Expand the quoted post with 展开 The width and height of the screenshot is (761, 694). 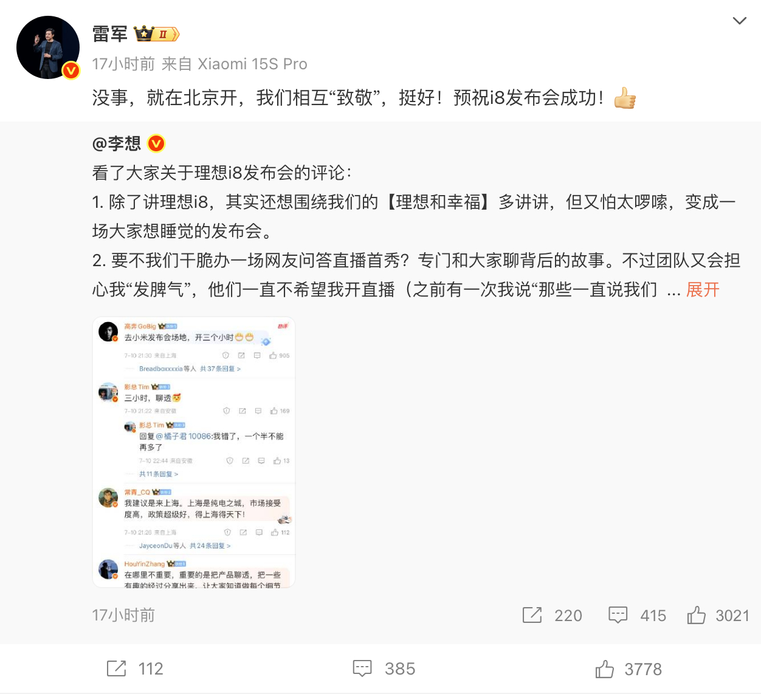tap(703, 289)
